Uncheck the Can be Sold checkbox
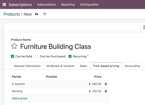The width and height of the screenshot is (145, 105). point(12,56)
